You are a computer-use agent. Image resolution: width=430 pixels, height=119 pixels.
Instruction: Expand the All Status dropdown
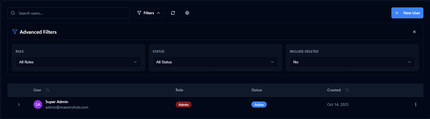[215, 62]
